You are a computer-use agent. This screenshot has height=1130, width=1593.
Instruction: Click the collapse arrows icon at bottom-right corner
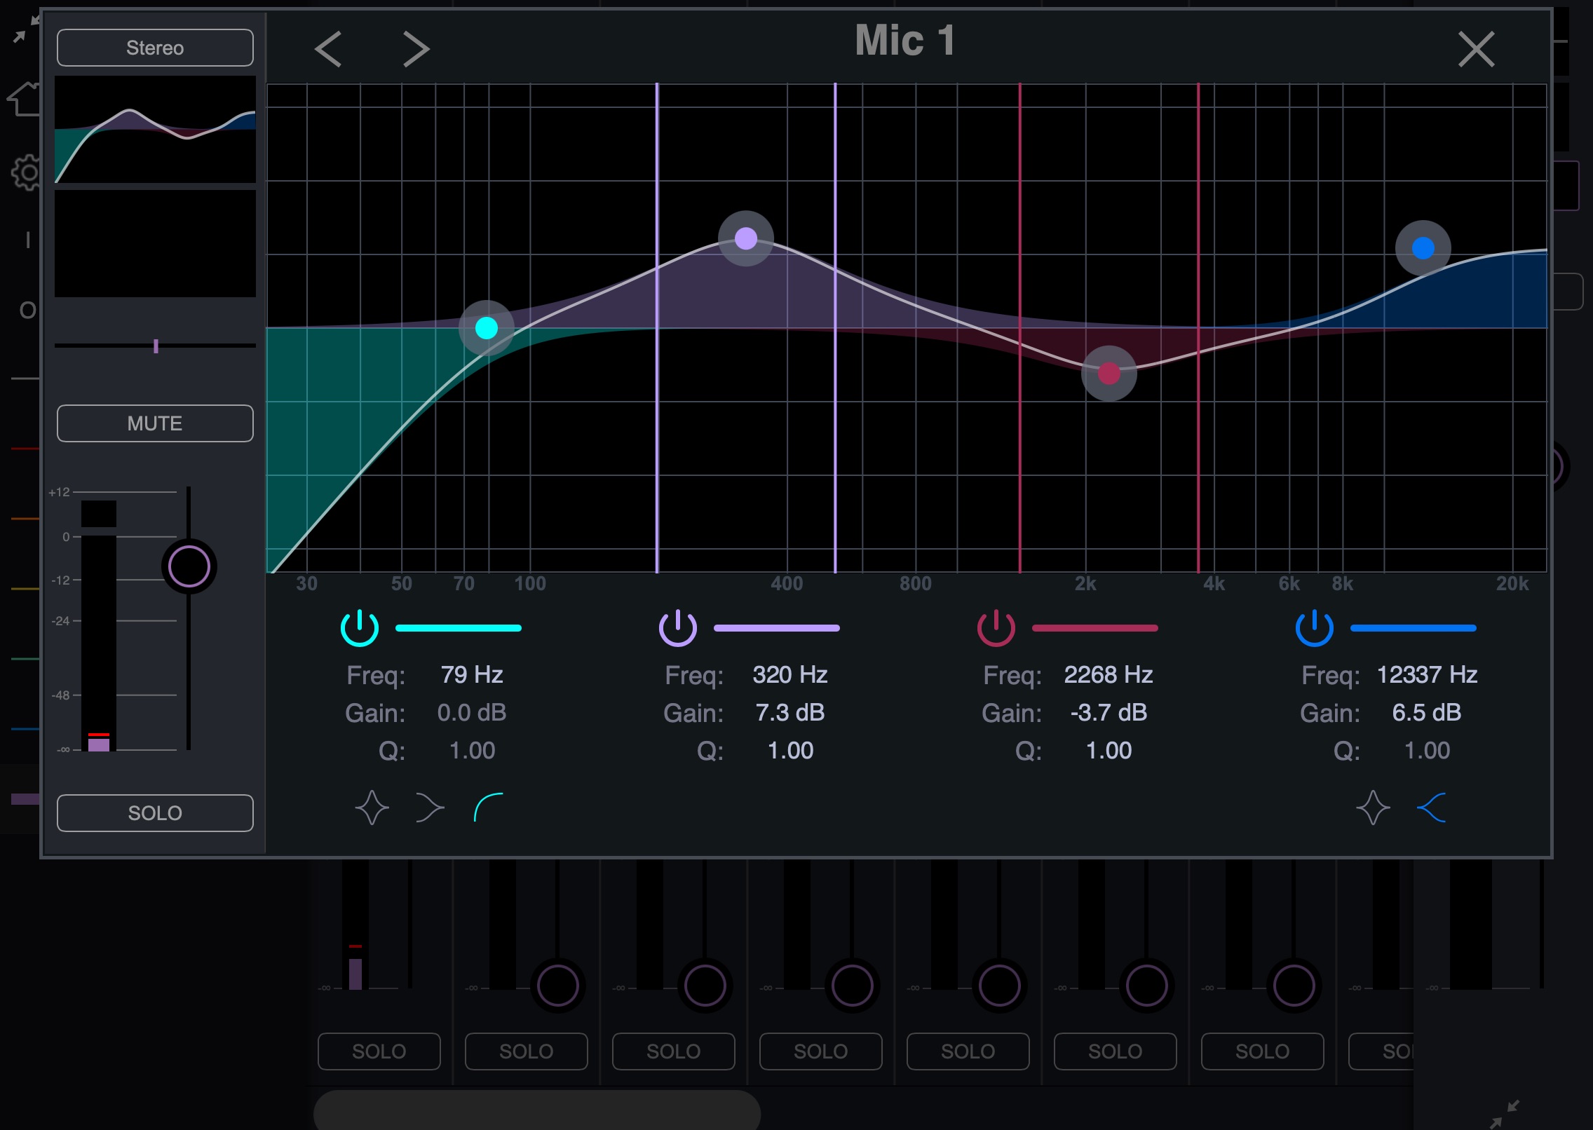point(1505,1113)
